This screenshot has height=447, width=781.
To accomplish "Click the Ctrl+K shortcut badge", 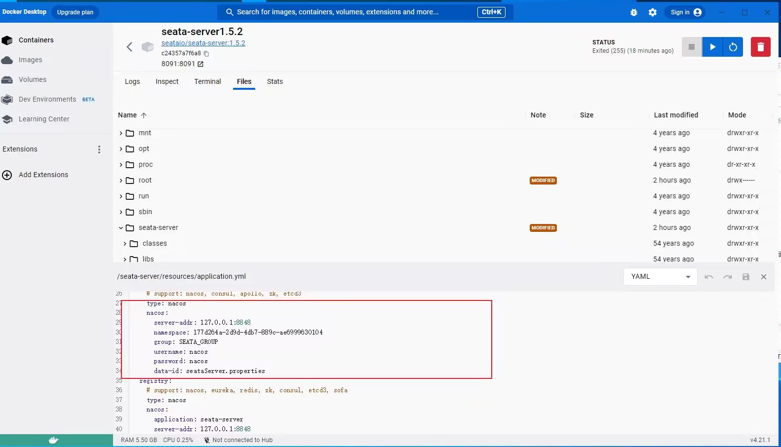I will (491, 12).
